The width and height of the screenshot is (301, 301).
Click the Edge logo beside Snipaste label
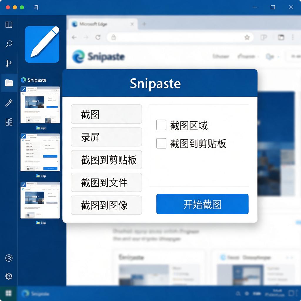[24, 80]
